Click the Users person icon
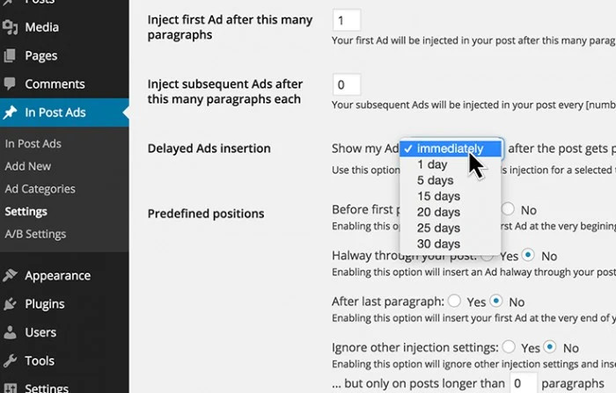The height and width of the screenshot is (393, 616). click(11, 332)
